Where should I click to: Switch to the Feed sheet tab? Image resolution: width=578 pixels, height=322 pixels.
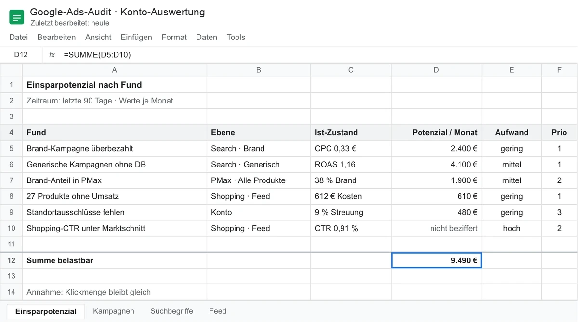(218, 311)
